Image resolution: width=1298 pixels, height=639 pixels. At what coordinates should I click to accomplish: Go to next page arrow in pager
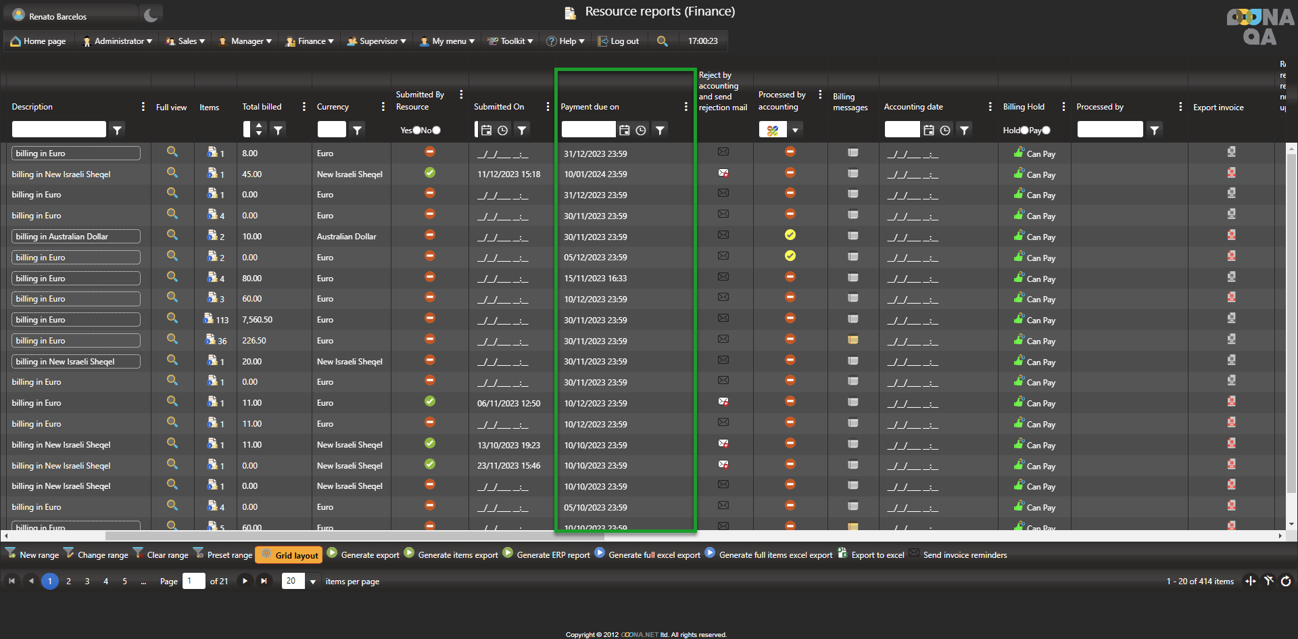pyautogui.click(x=245, y=581)
